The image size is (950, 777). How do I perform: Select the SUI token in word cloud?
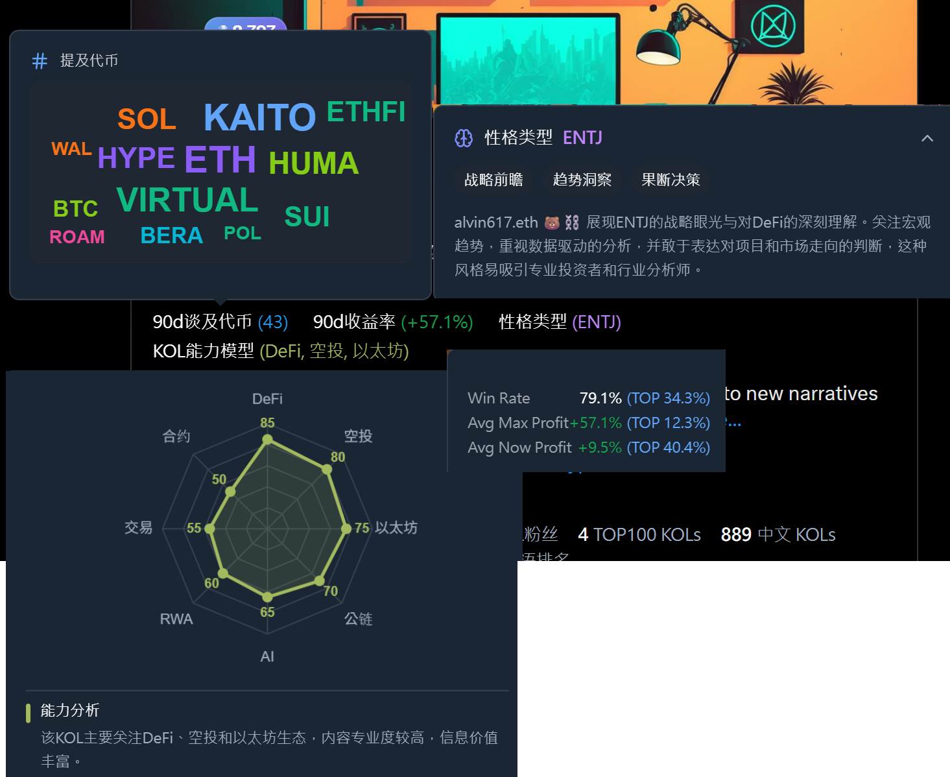[307, 217]
